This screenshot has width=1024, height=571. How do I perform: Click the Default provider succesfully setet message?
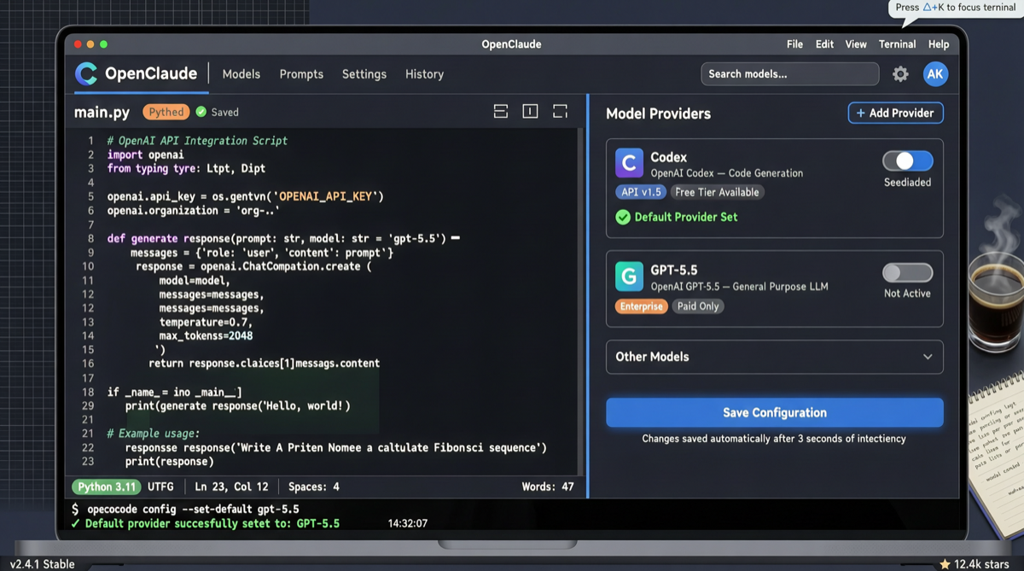click(205, 523)
